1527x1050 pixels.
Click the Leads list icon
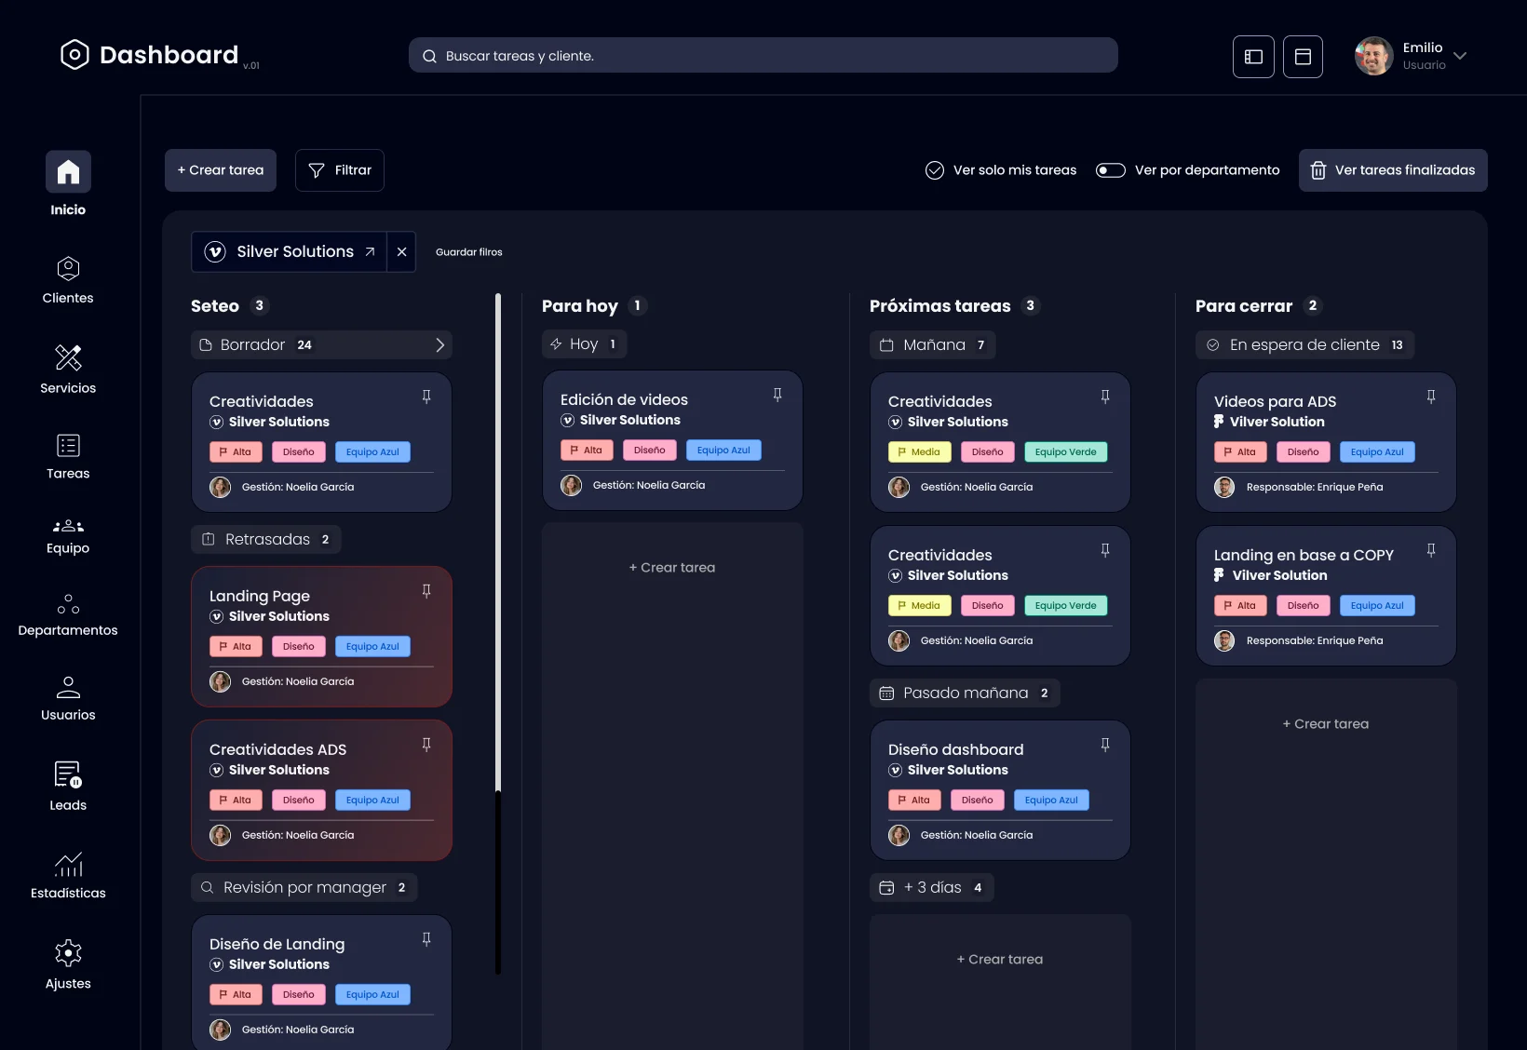(x=68, y=774)
